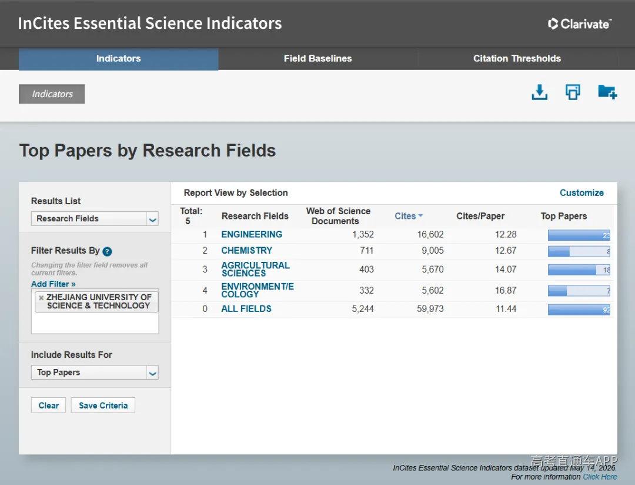Click the Research Fields column header
This screenshot has height=485, width=635.
[255, 216]
